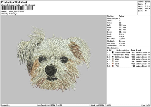
Task: Click 'Printed: 03/12/2024 17.35.31' footer text
Action: (x=100, y=105)
